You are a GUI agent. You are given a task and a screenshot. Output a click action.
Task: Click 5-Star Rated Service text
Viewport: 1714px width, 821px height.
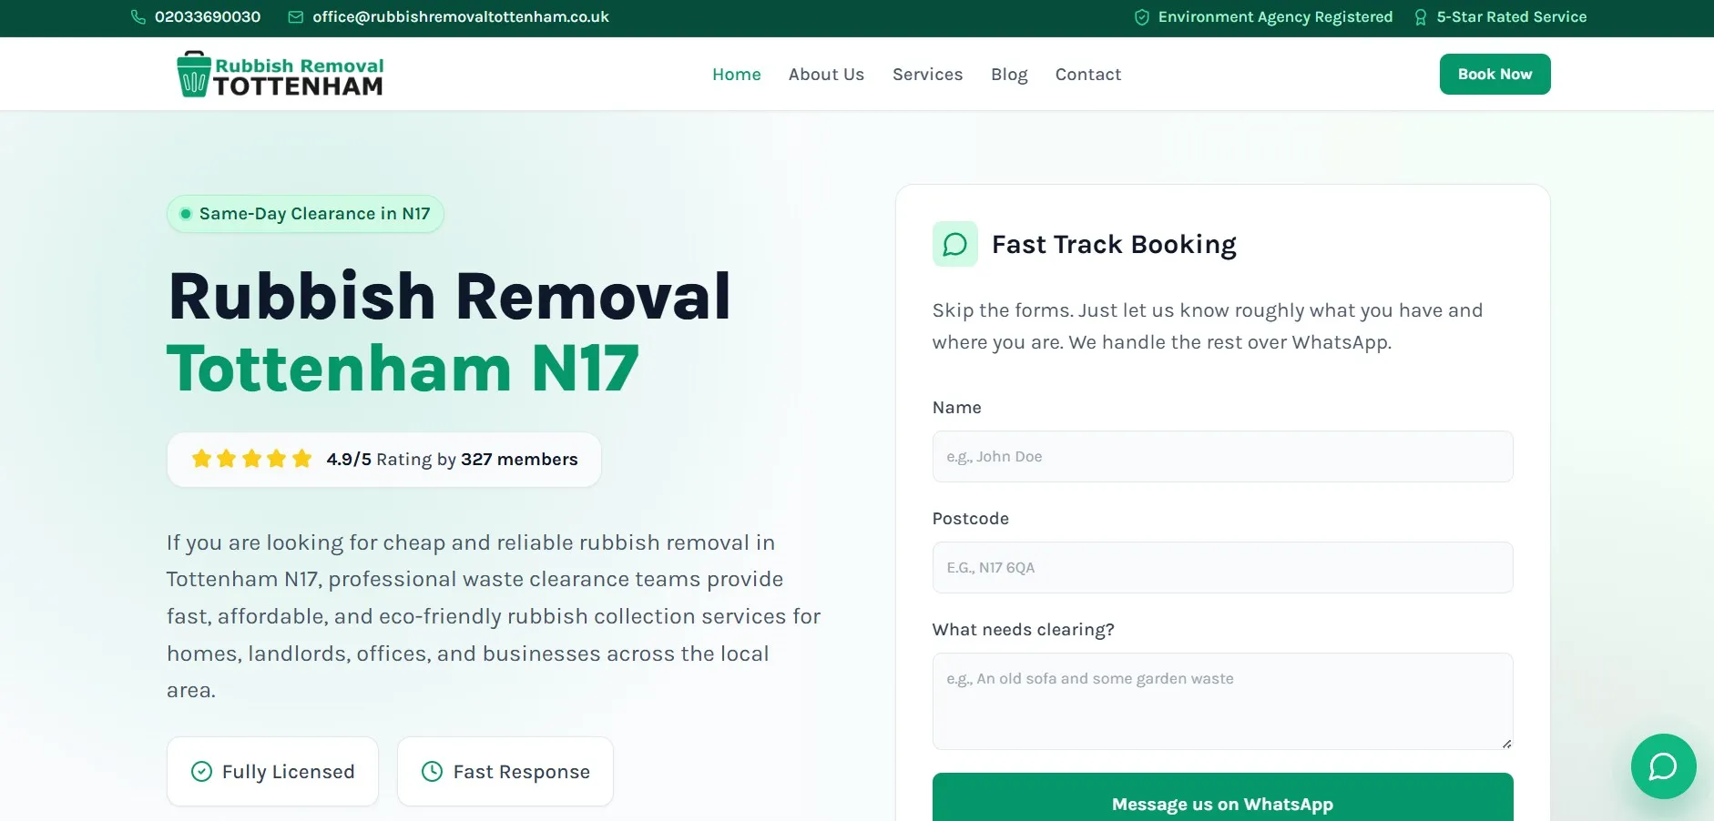click(x=1511, y=17)
